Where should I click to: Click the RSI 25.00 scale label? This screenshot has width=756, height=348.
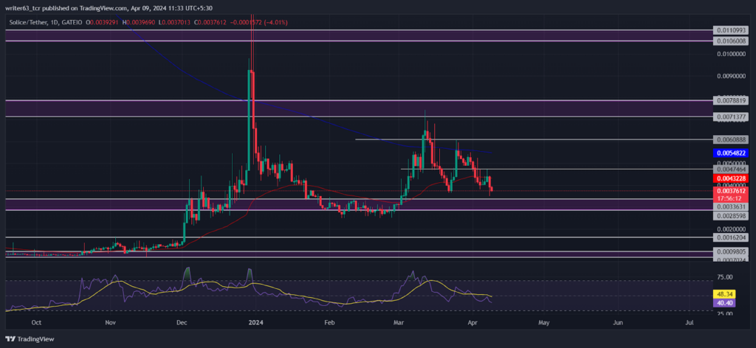pyautogui.click(x=725, y=313)
